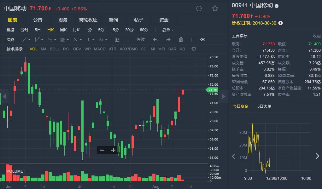Screen dimensions: 322x189
Task: Select the Fibonacci grid drawing tool
Action: pyautogui.click(x=63, y=39)
